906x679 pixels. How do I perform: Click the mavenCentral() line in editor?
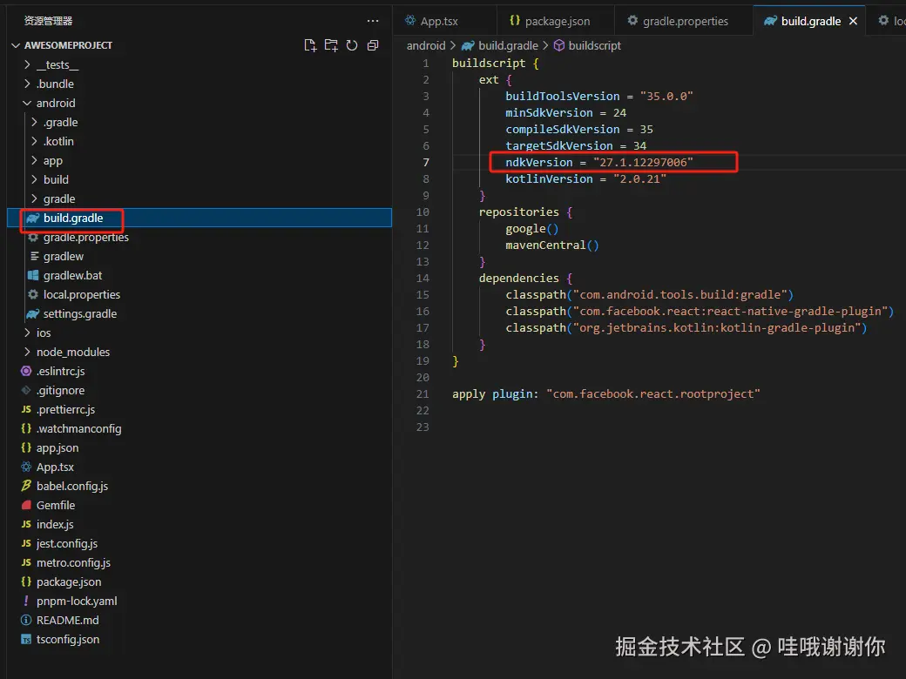[551, 245]
